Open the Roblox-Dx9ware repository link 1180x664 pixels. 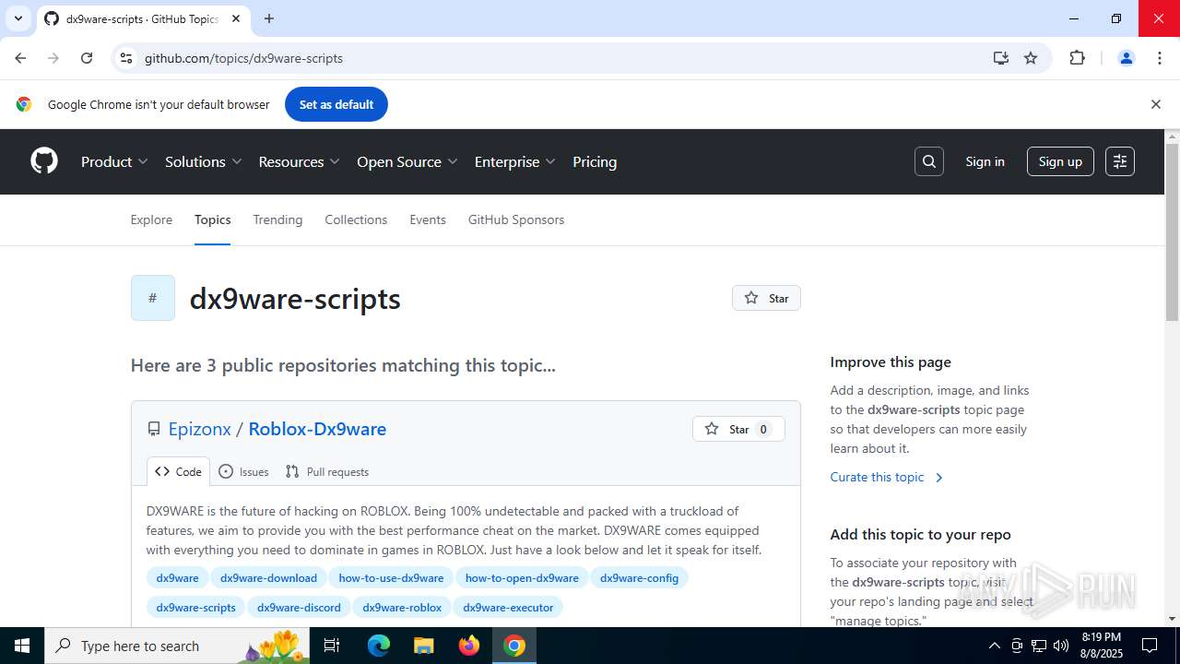(317, 429)
